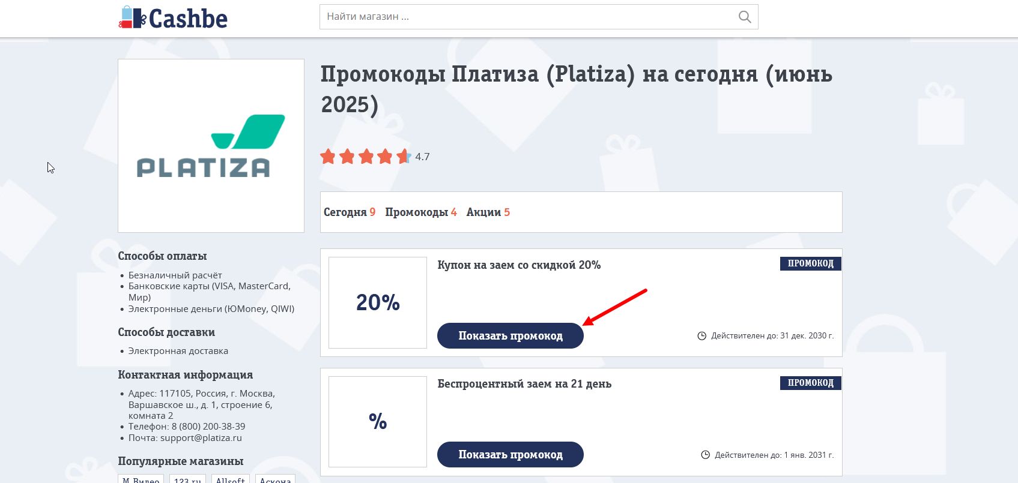Show promo code for 20% coupon
Screen dimensions: 1018x483
point(511,336)
